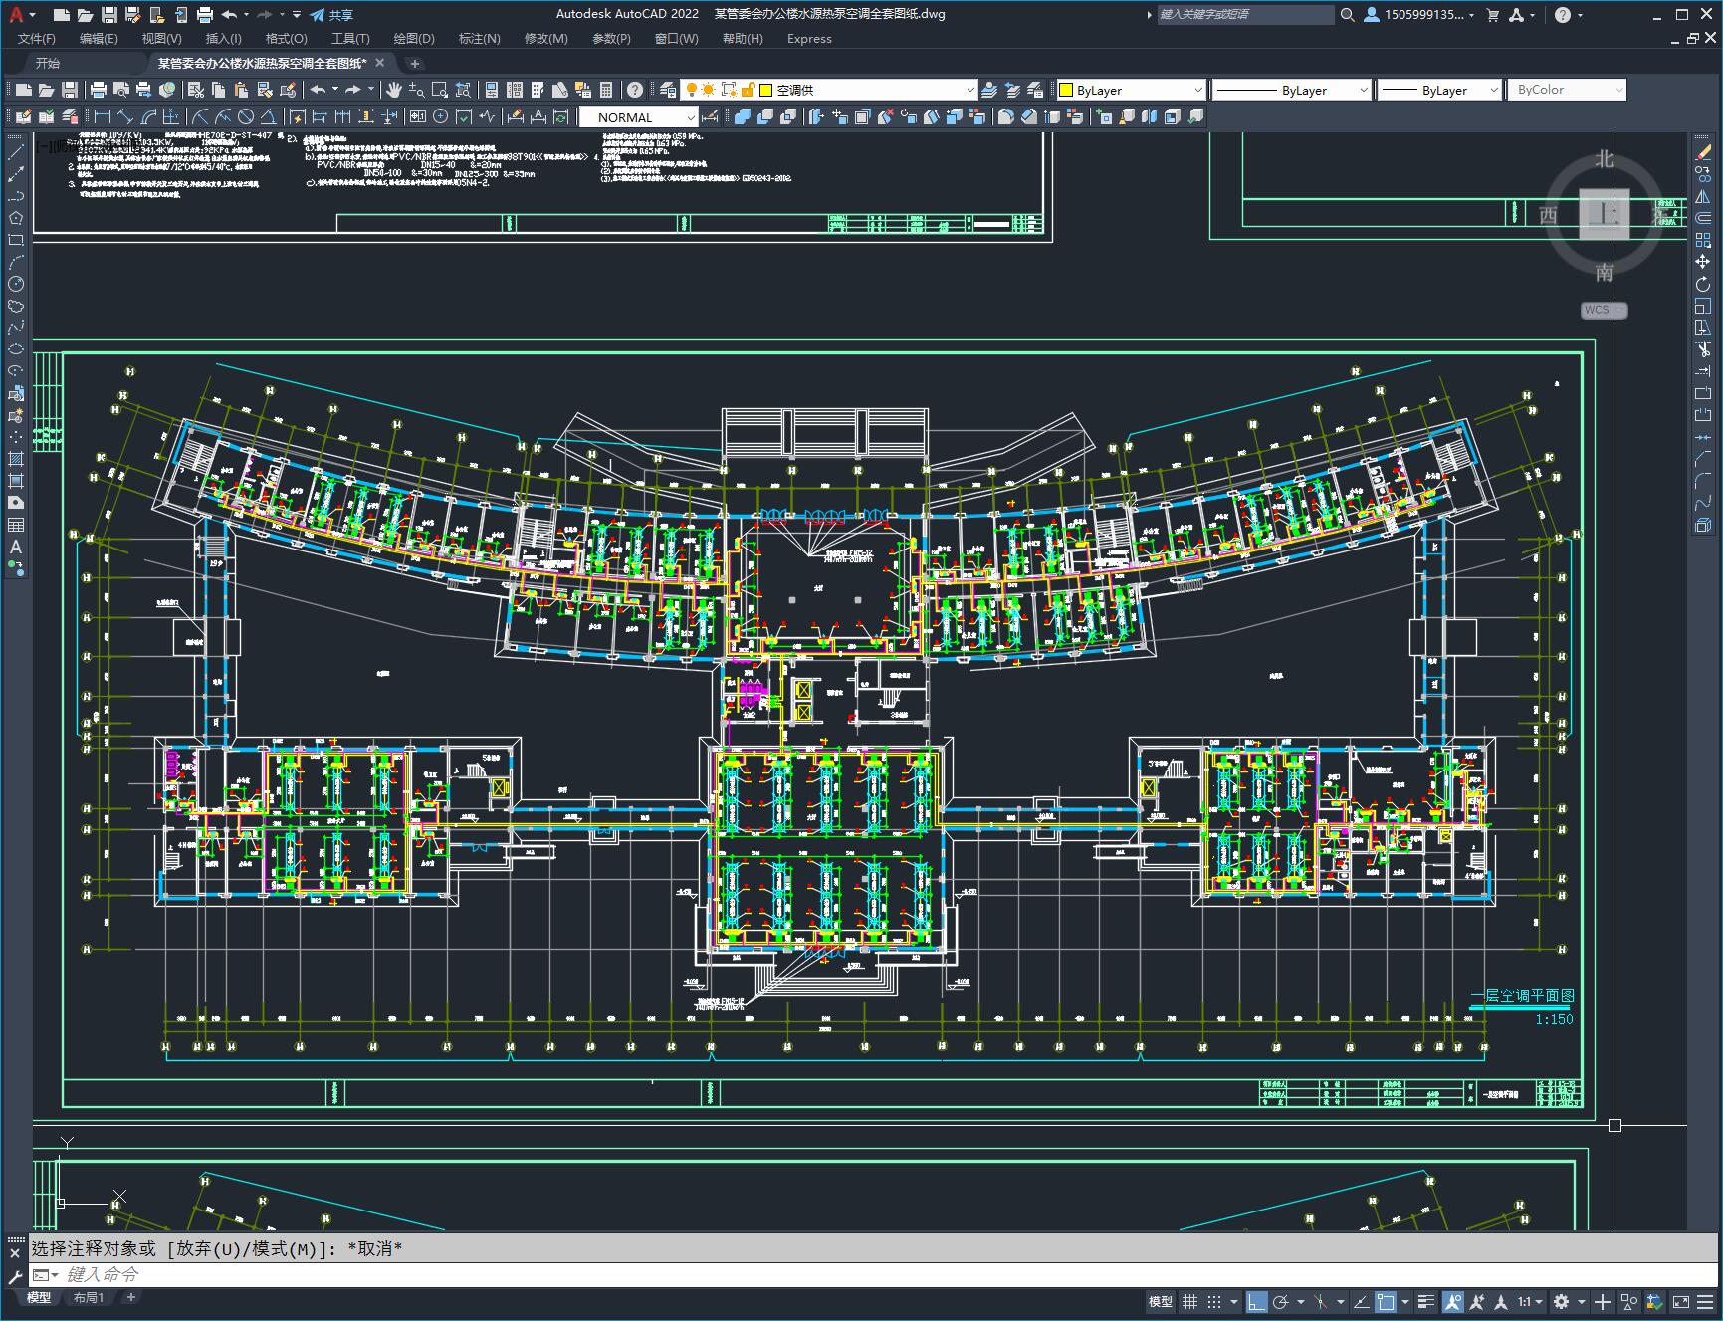Open Autodesk App Store cart icon

click(x=1492, y=14)
